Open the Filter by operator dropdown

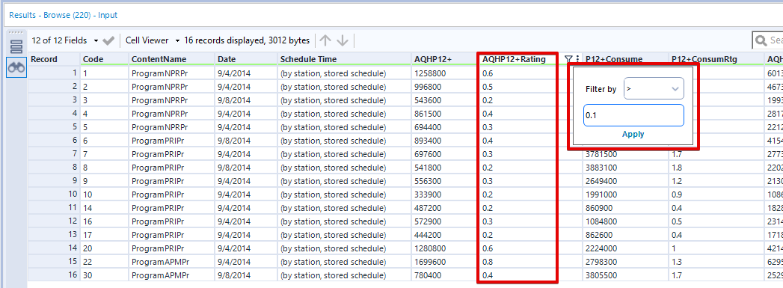[x=654, y=89]
